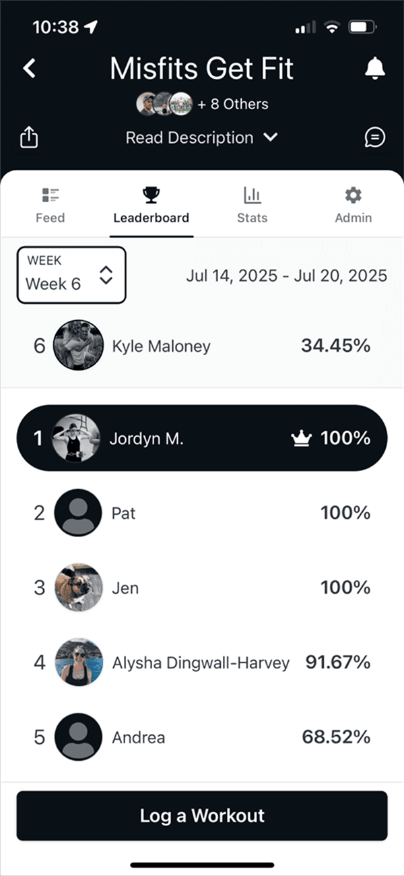Tap the back arrow to leave group
This screenshot has height=876, width=404.
29,68
